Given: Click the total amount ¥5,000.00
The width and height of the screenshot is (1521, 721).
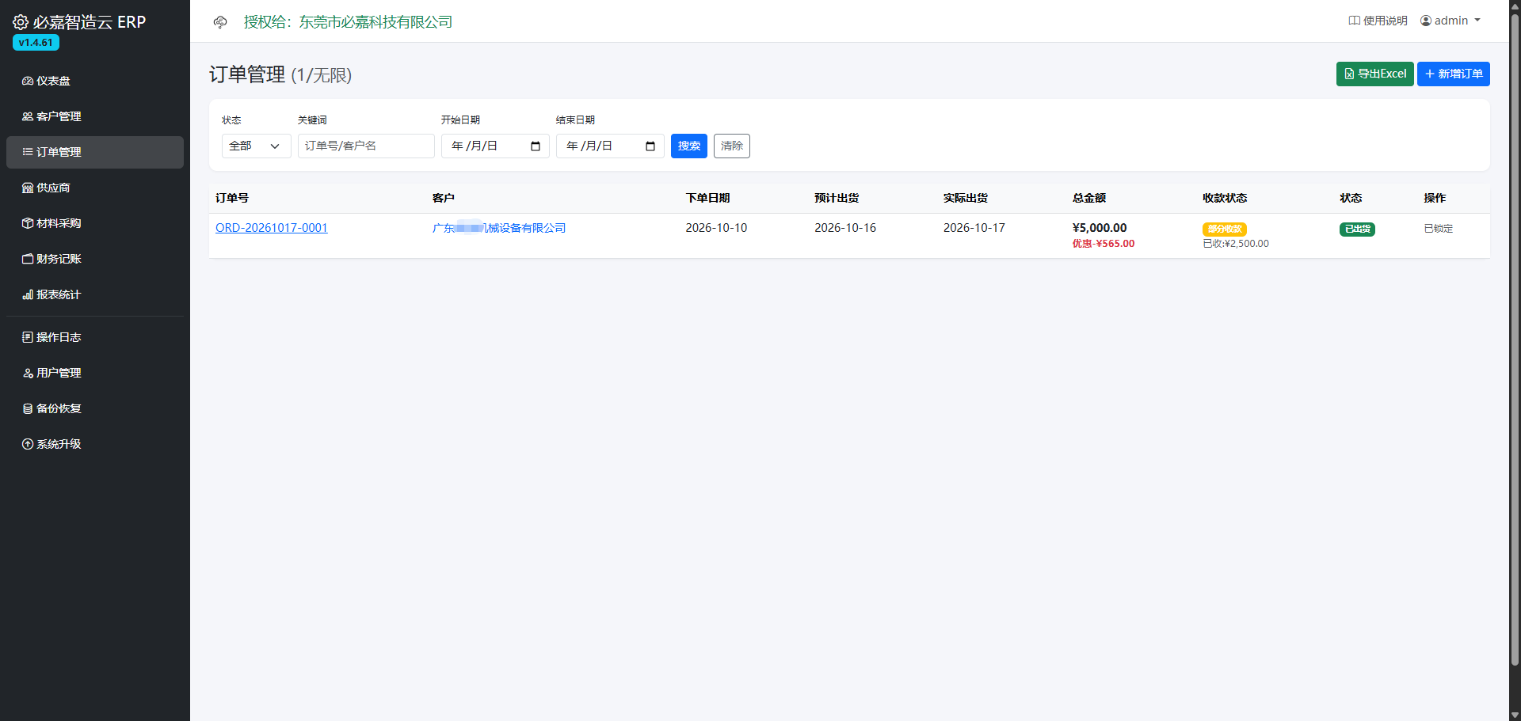Looking at the screenshot, I should (x=1100, y=228).
